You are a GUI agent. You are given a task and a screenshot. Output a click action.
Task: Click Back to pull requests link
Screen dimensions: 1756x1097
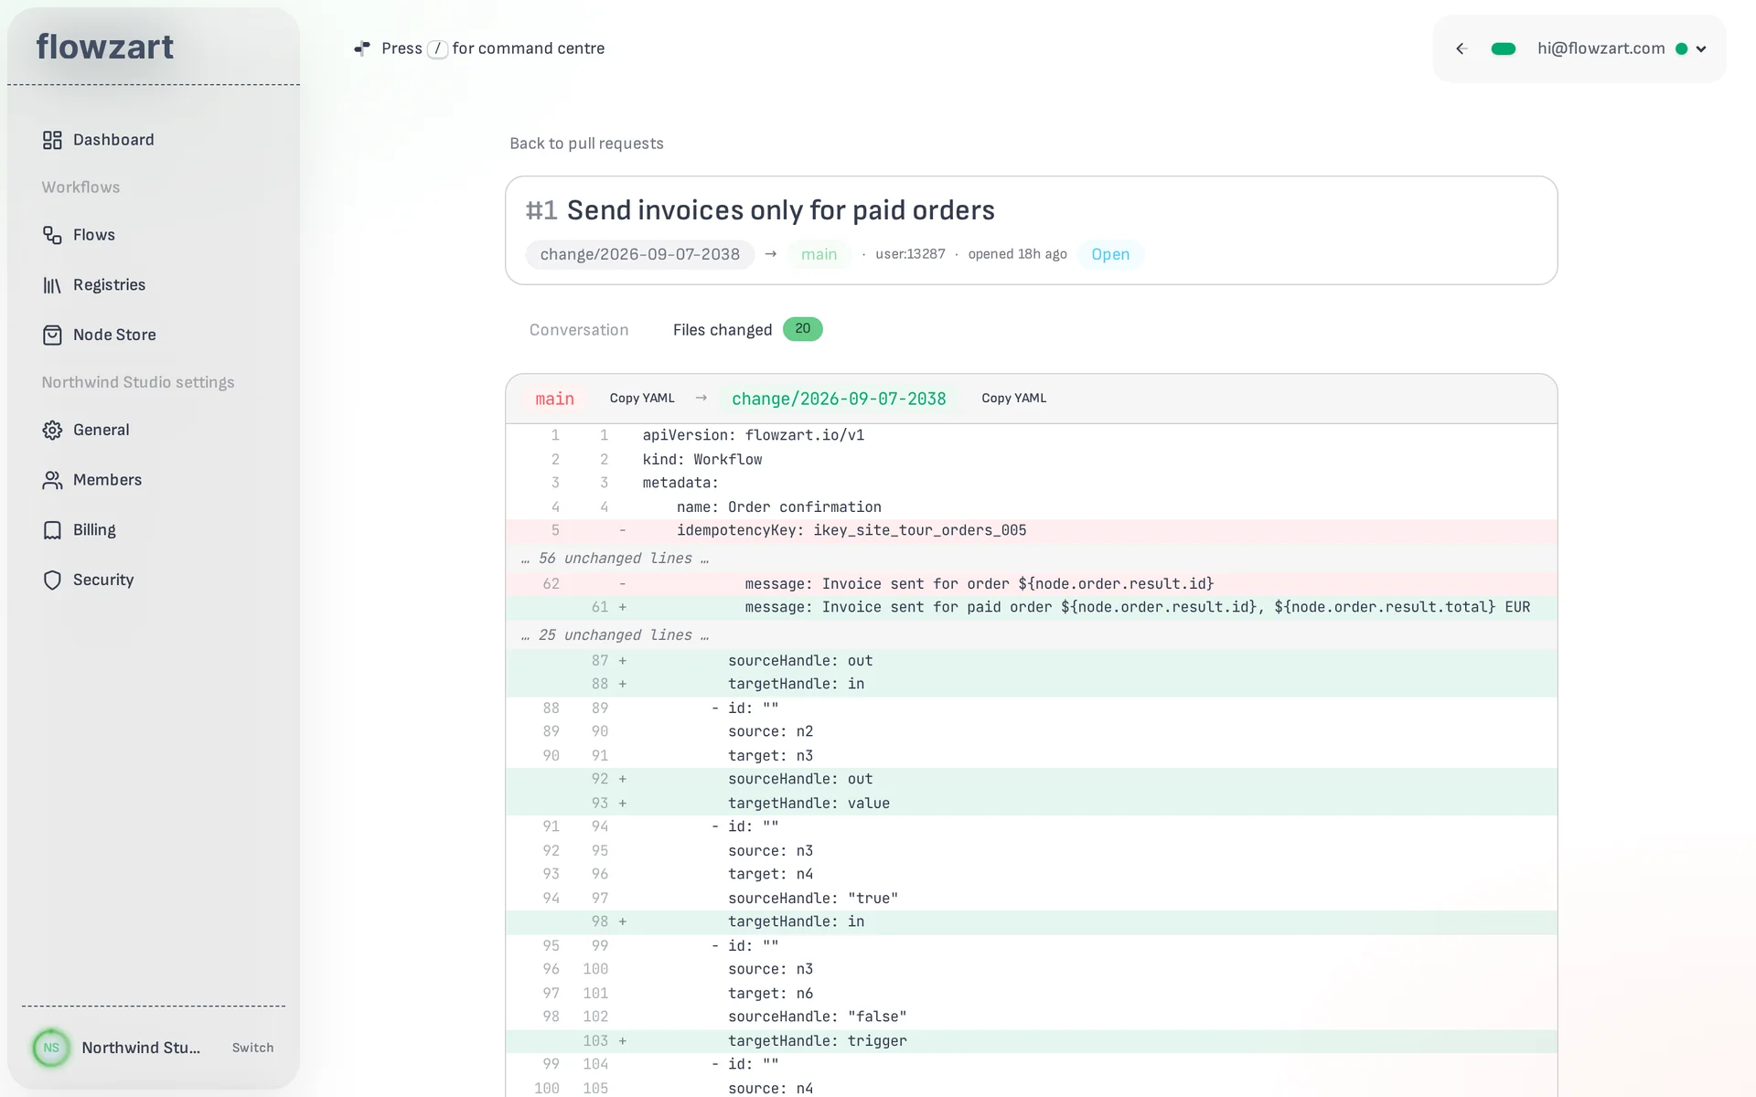tap(586, 144)
